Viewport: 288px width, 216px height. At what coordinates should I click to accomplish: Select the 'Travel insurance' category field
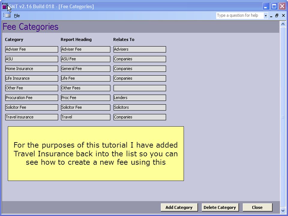31,117
